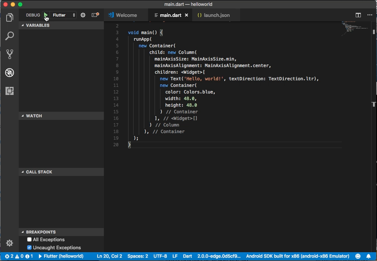Select language mode Dart in status bar
Image resolution: width=377 pixels, height=261 pixels.
click(x=188, y=256)
